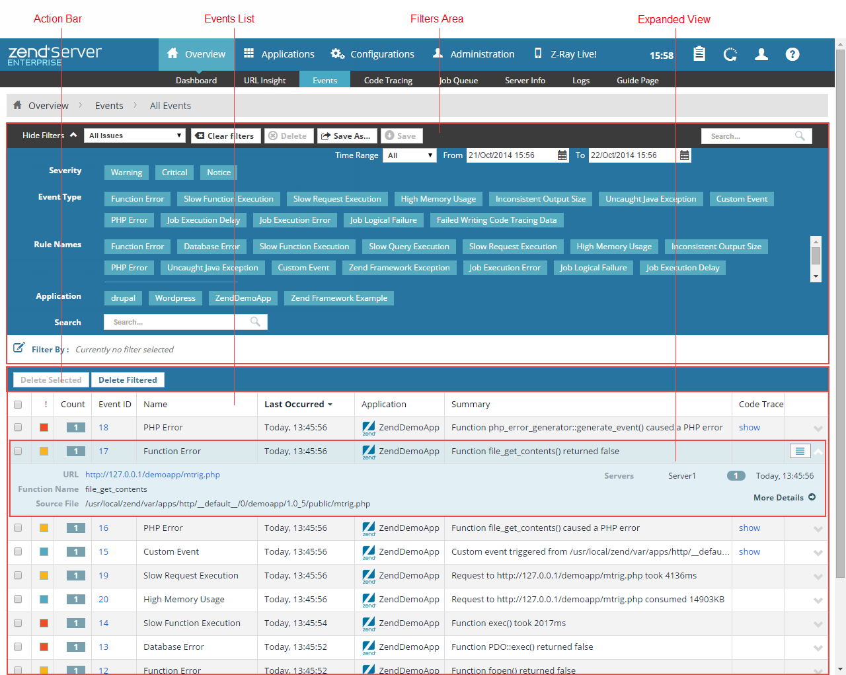Open the All Issues filter dropdown
This screenshot has height=675, width=846.
click(135, 136)
